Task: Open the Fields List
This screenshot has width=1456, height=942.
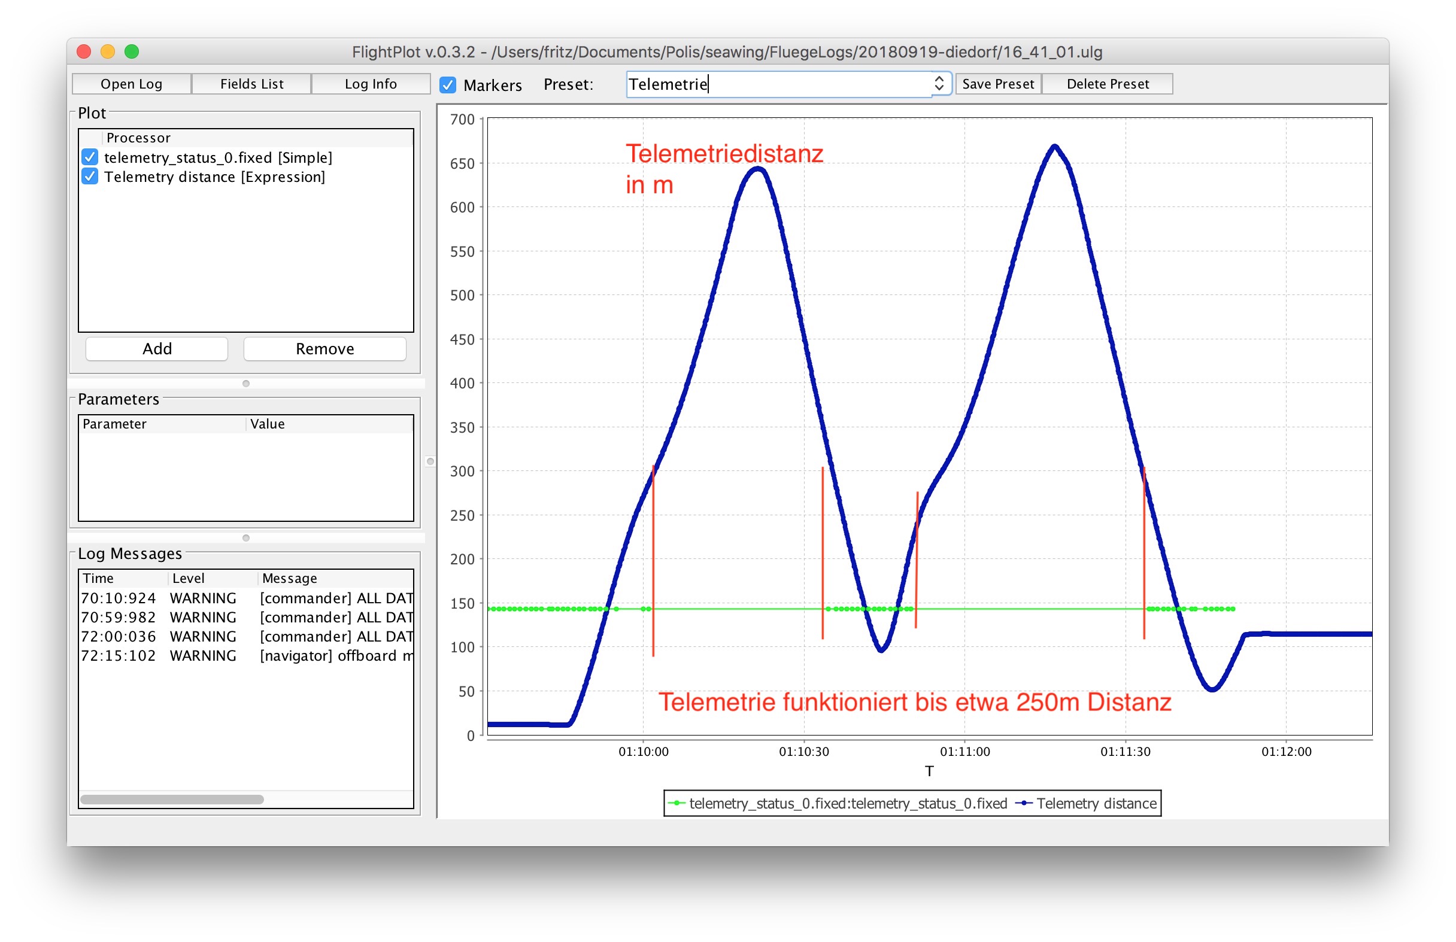Action: (x=251, y=84)
